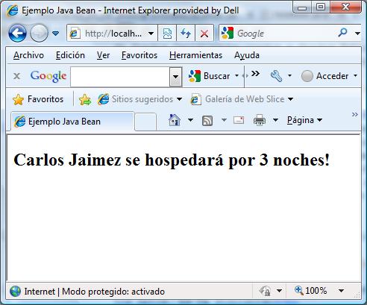
Task: Click the RSS feeds icon
Action: (x=207, y=121)
